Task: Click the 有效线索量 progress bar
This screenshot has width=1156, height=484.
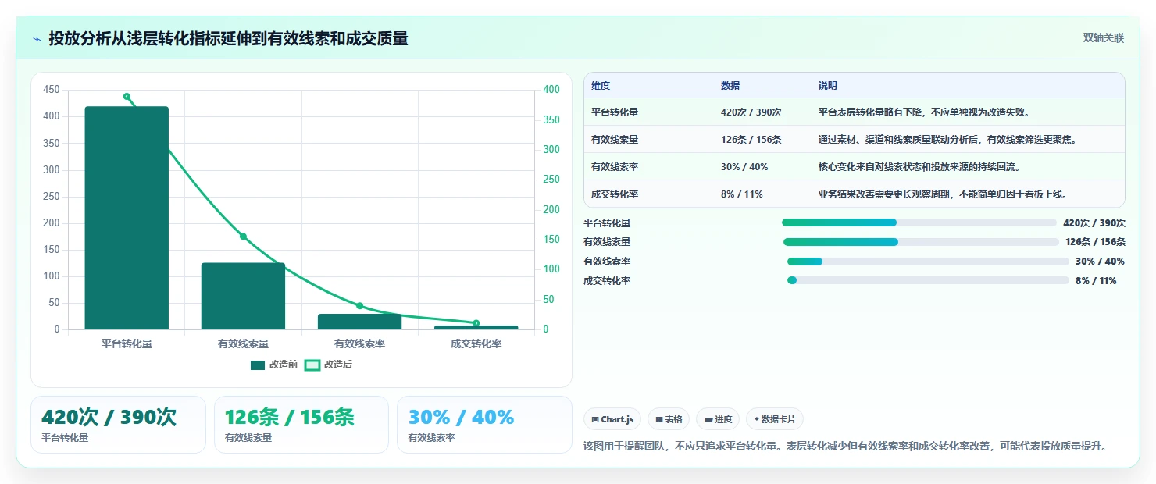Action: tap(921, 242)
